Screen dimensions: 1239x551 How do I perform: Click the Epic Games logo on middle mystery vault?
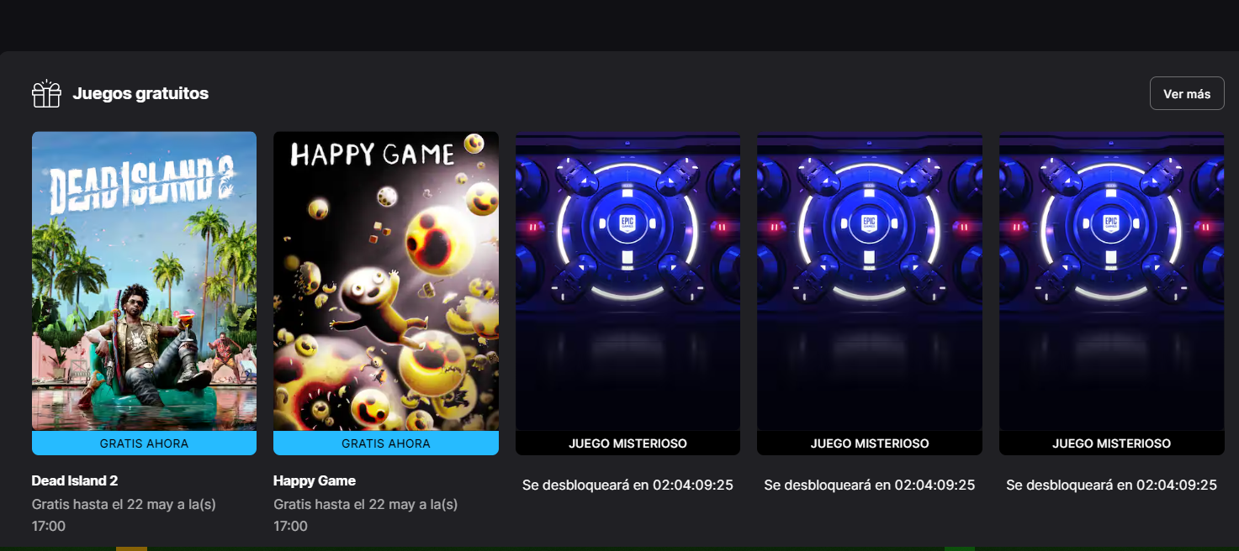coord(869,223)
